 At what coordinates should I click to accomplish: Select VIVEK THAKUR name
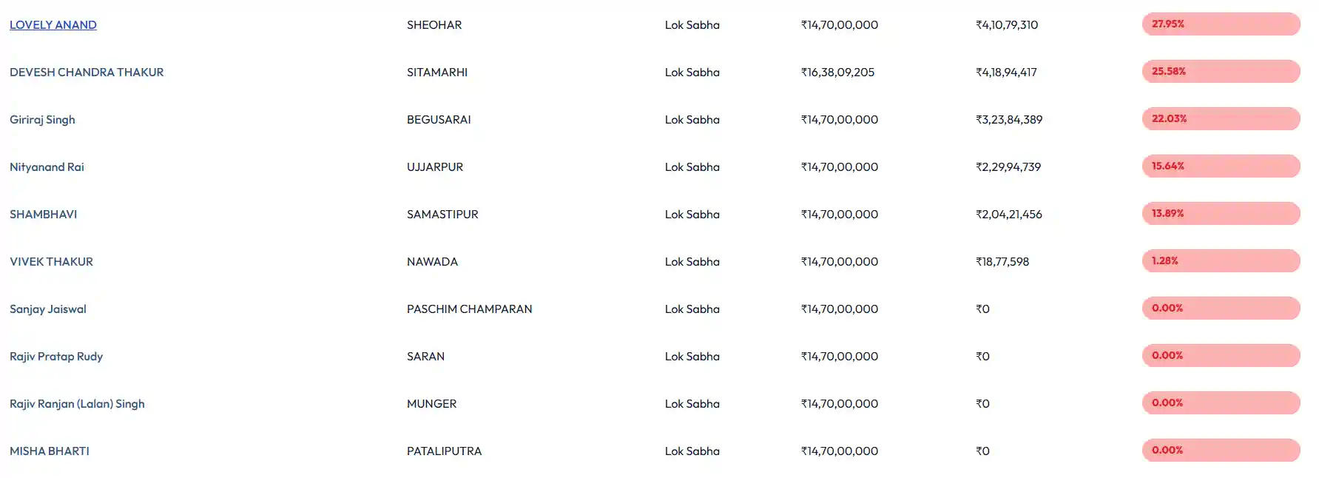coord(51,262)
